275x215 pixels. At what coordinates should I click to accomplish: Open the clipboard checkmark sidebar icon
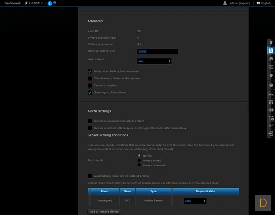(271, 118)
